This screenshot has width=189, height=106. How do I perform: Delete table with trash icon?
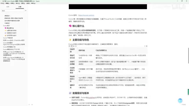147,46
